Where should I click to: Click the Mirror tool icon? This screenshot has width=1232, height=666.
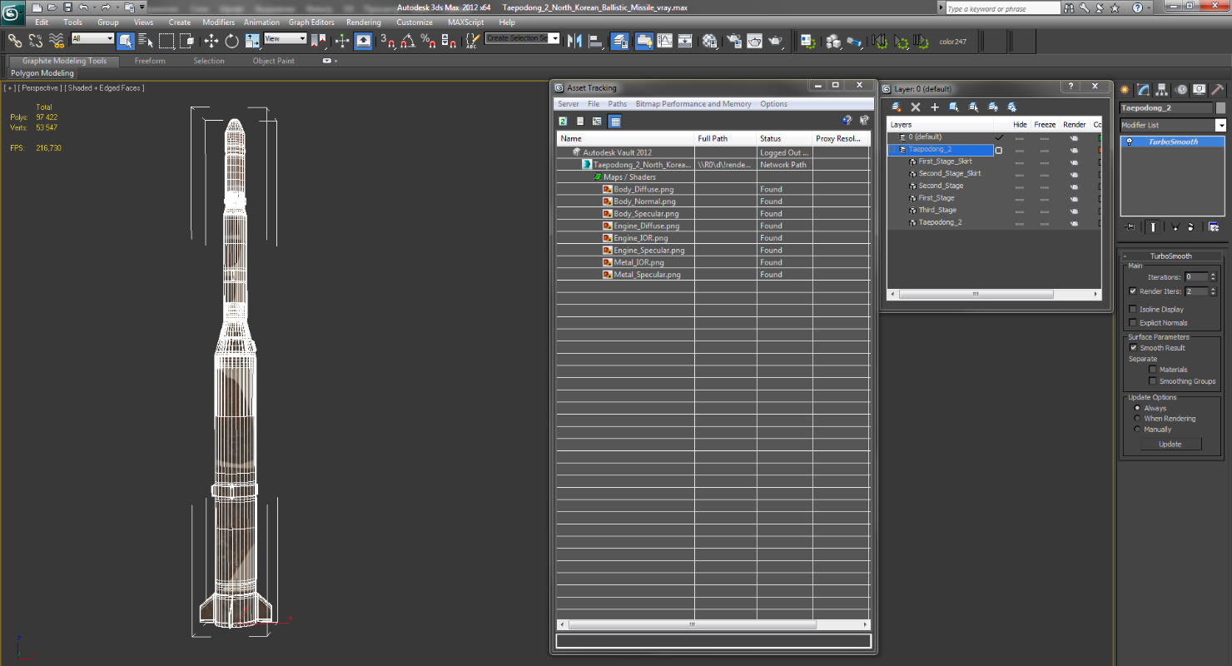(574, 40)
